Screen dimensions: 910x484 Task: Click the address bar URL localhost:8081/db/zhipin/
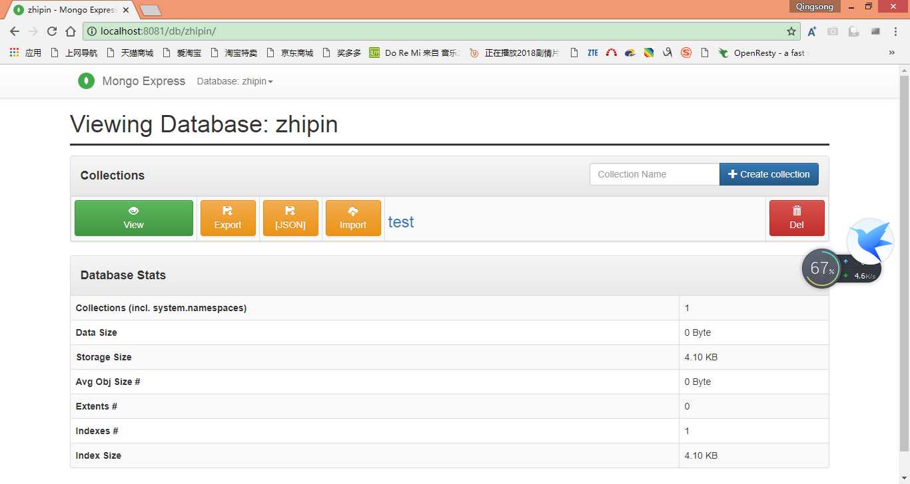159,31
